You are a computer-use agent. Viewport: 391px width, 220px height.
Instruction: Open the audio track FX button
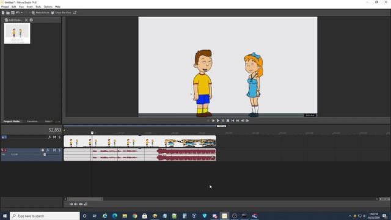[x=48, y=150]
